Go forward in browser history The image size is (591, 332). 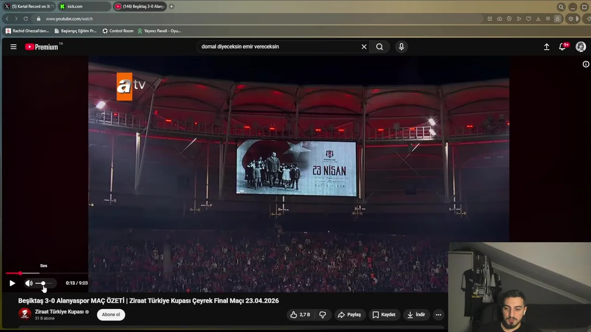16,19
